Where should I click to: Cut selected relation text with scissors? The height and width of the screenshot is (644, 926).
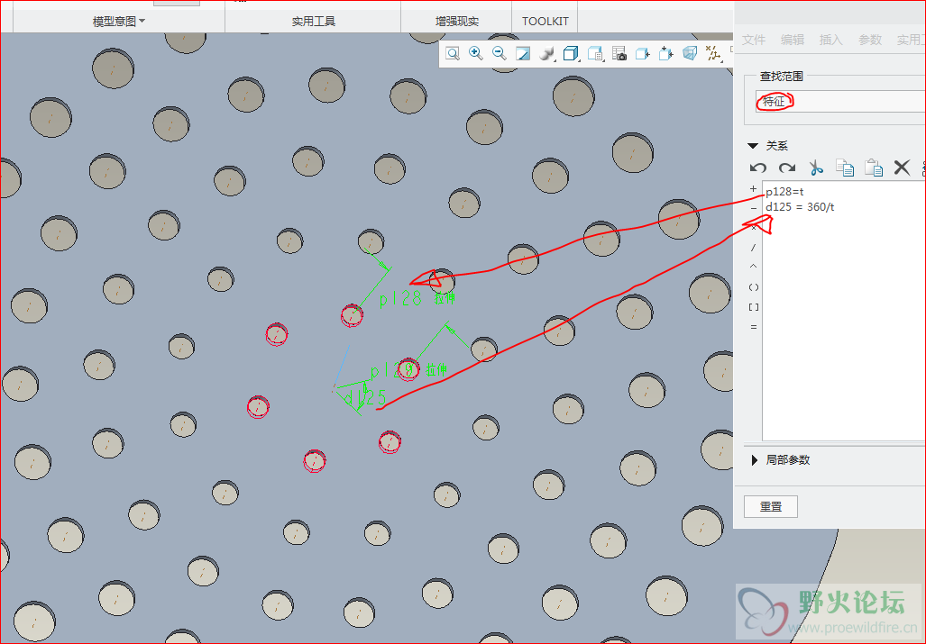pos(816,168)
